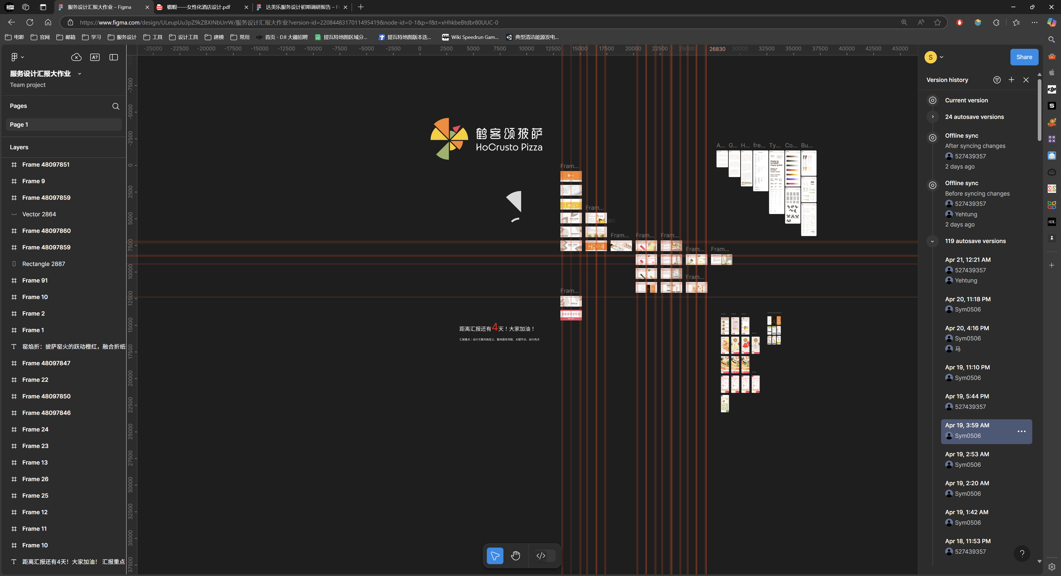
Task: Open version history filter icon
Action: (x=997, y=80)
